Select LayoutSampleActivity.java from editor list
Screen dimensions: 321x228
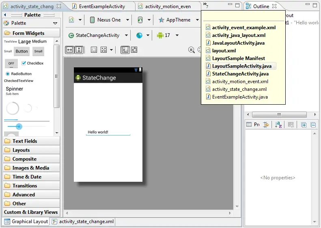pos(241,66)
